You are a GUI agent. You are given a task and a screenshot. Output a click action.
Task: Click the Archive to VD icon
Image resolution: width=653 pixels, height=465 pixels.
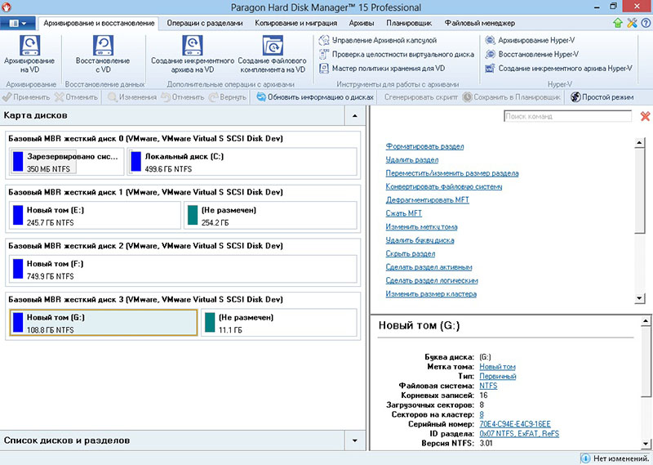29,45
